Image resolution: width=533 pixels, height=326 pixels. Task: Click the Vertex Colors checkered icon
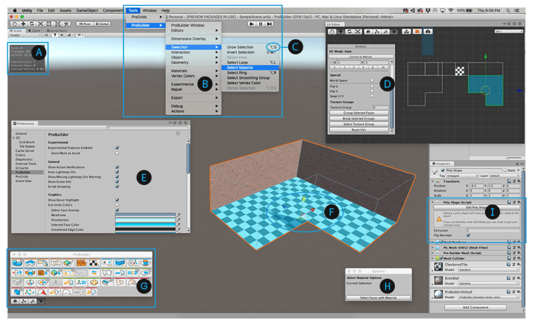pyautogui.click(x=94, y=263)
